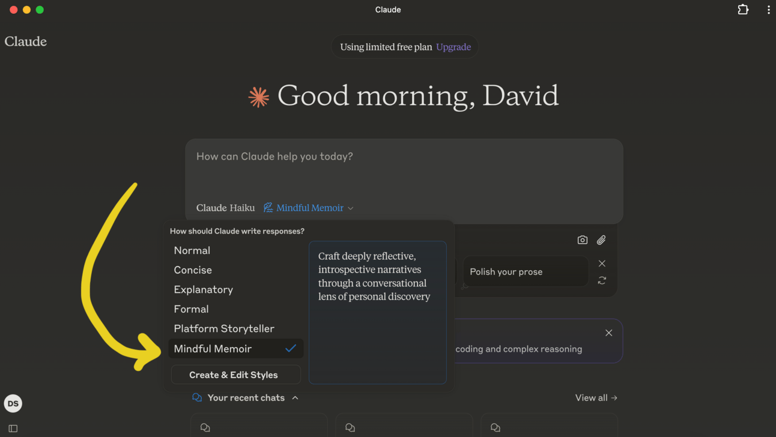Screen dimensions: 776x437
Task: Collapse the Mindful Memoir style dropdown
Action: 309,208
